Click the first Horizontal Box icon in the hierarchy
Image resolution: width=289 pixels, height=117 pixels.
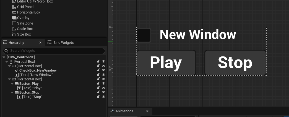coord(14,66)
